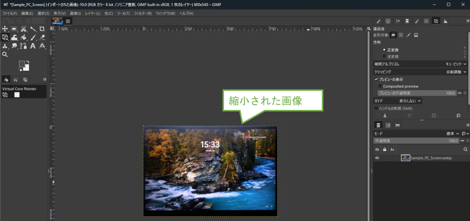
Task: Reset tool options to default values
Action: [458, 116]
